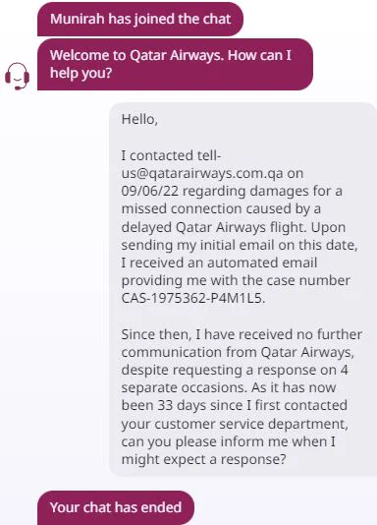Click the agent headset avatar icon
The height and width of the screenshot is (525, 377).
coord(17,77)
